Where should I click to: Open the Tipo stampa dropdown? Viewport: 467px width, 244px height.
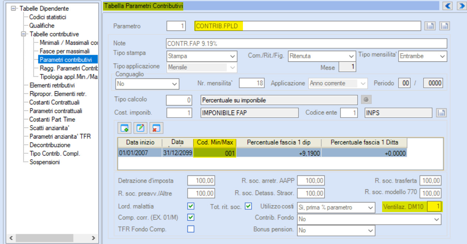pos(233,56)
